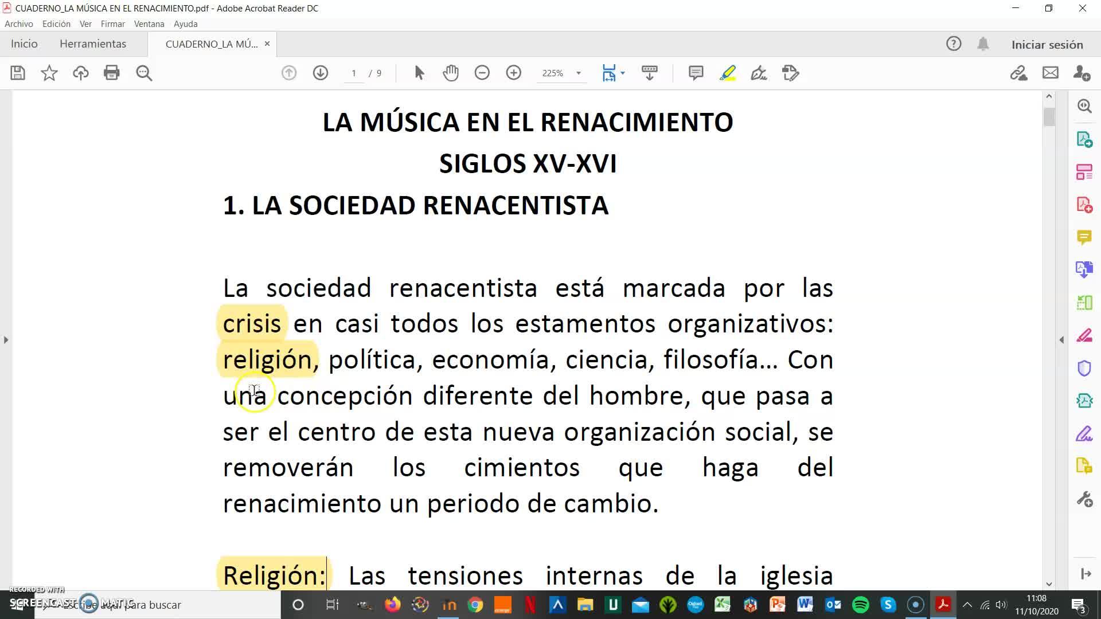The width and height of the screenshot is (1101, 619).
Task: Choose the arrow selection tool
Action: 419,73
